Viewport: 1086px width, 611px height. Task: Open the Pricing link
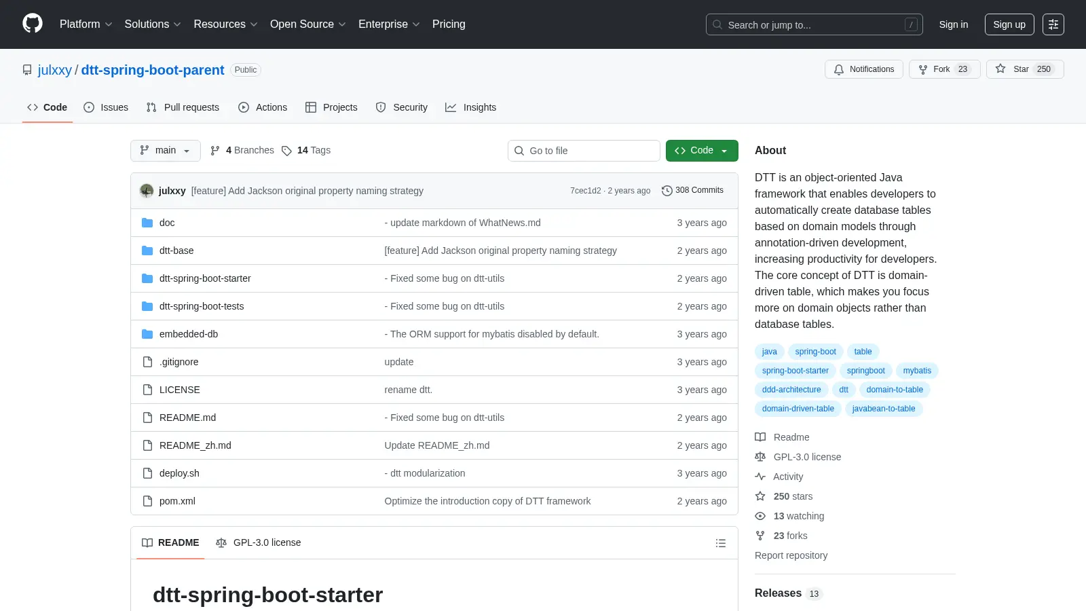449,24
